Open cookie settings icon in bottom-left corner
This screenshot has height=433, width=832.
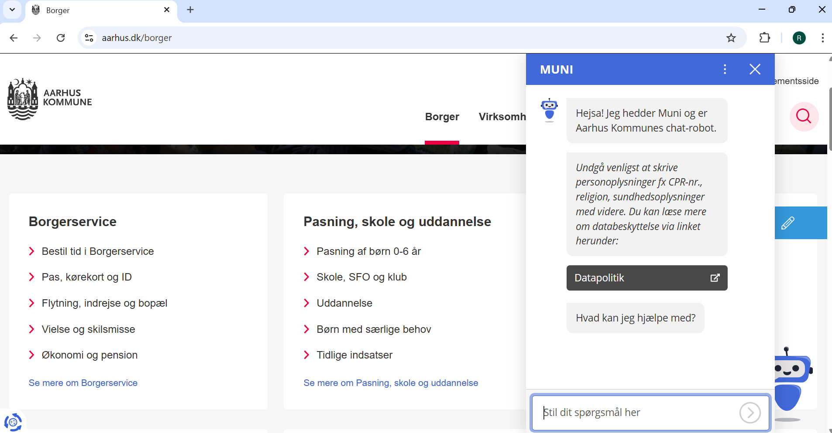[x=13, y=422]
